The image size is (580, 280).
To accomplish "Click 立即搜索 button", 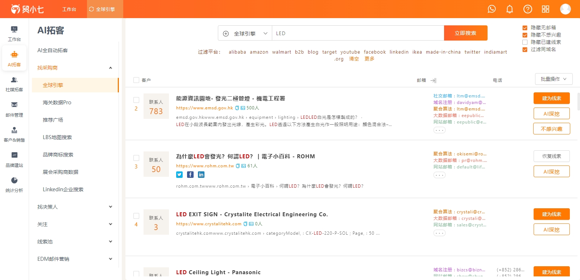I will (x=465, y=33).
